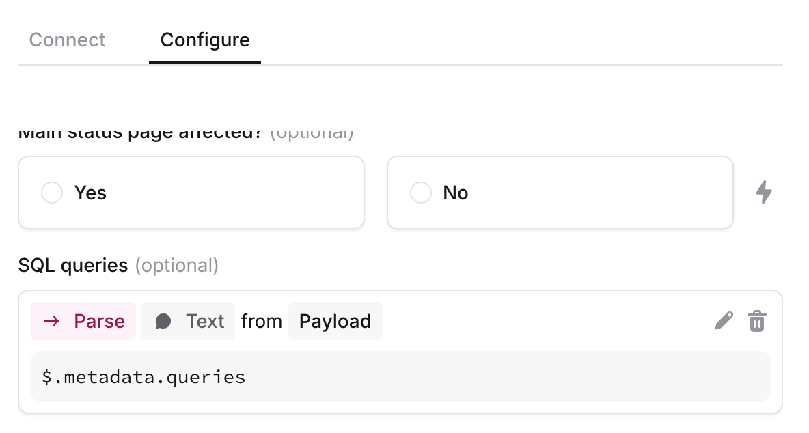
Task: Choose the Yes radio circle
Action: [x=52, y=193]
